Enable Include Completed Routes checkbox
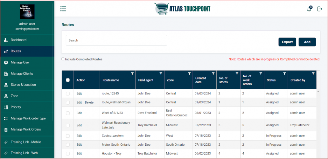Screen dimensions: 328x159 pos(63,59)
